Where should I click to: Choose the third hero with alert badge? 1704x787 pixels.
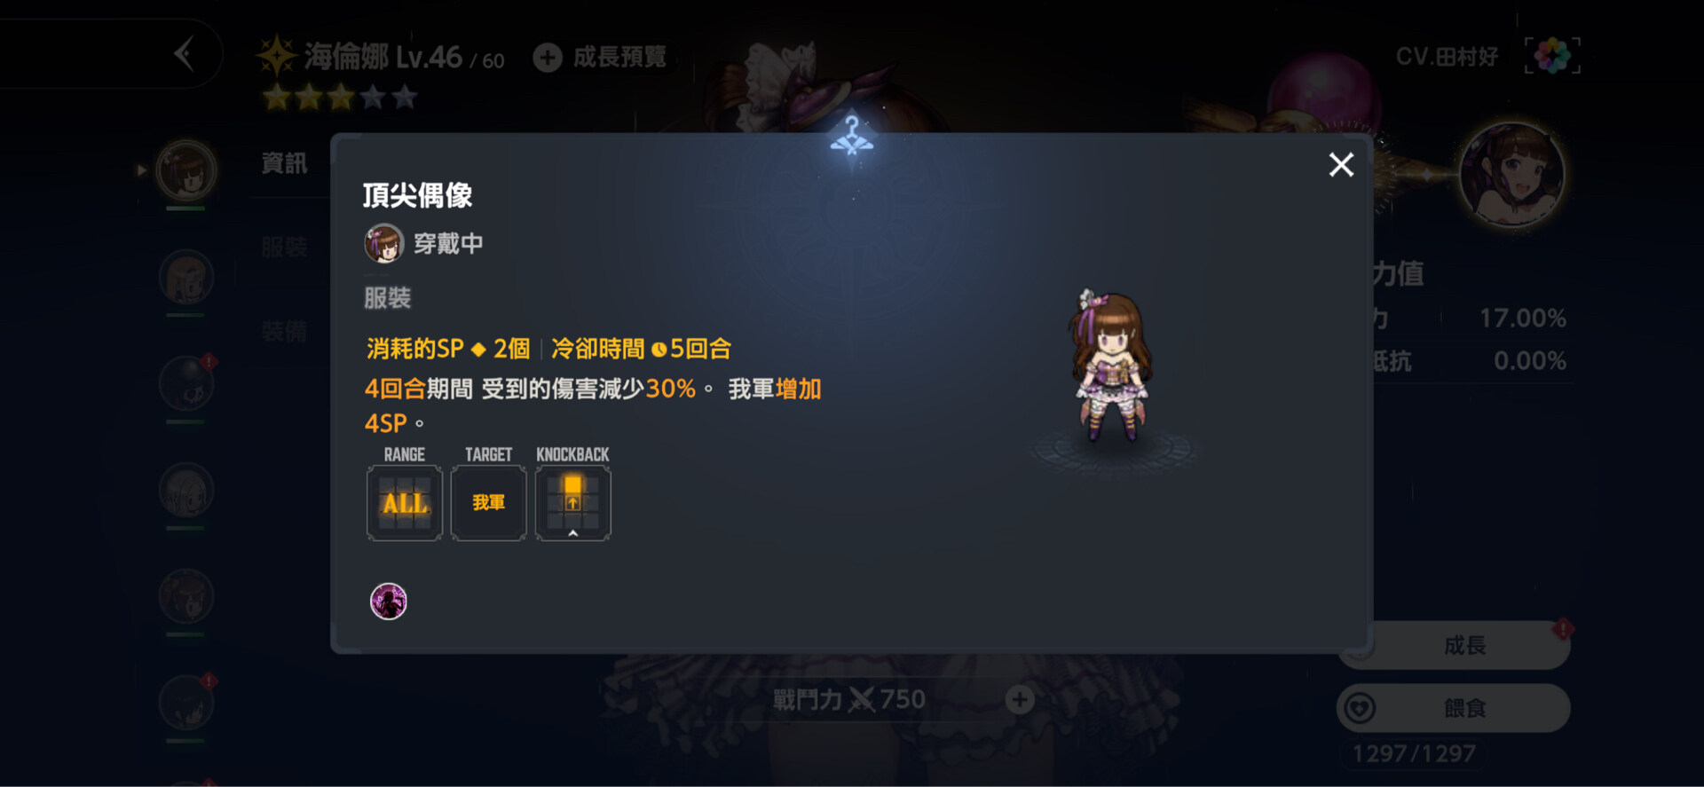pyautogui.click(x=186, y=383)
